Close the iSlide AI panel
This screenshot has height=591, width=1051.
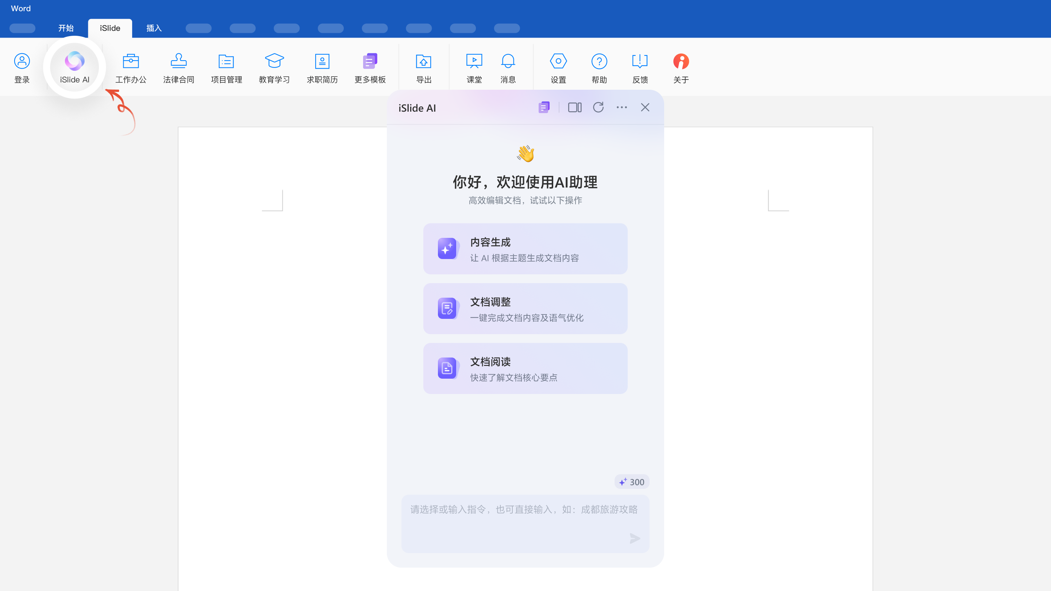645,107
